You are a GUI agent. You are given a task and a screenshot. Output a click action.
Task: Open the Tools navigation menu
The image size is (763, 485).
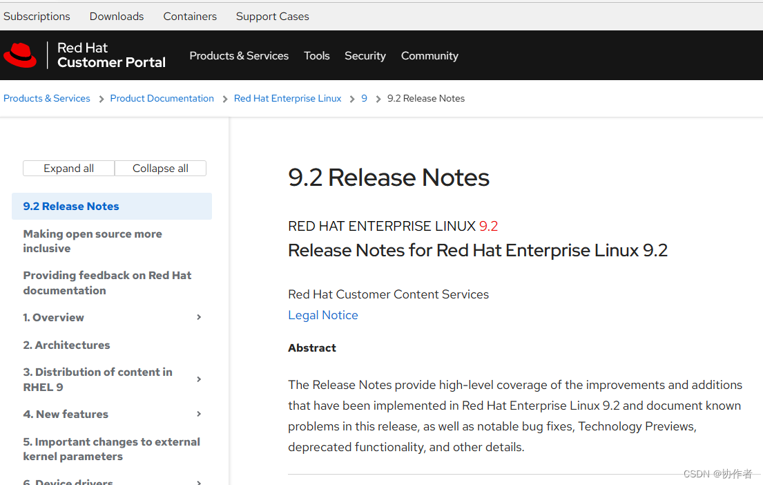pos(317,55)
